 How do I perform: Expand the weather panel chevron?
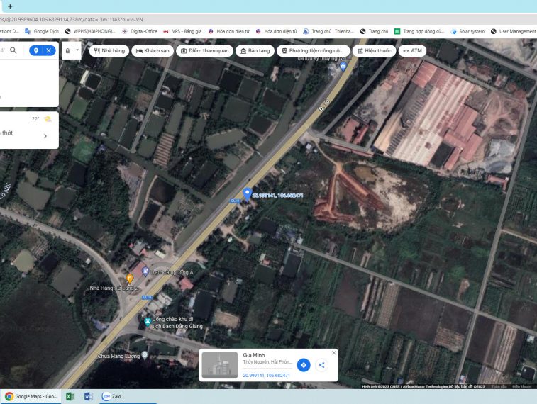coord(45,136)
